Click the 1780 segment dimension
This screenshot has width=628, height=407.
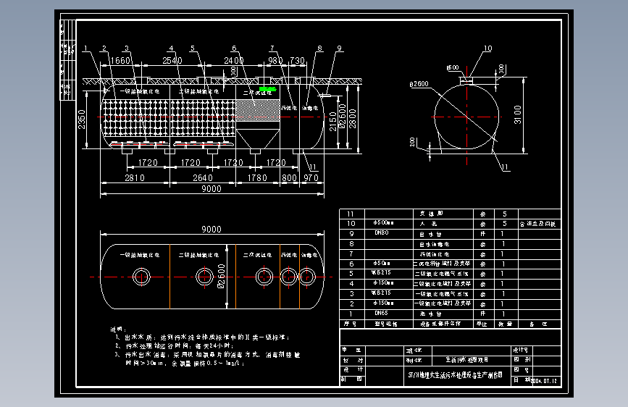(257, 178)
